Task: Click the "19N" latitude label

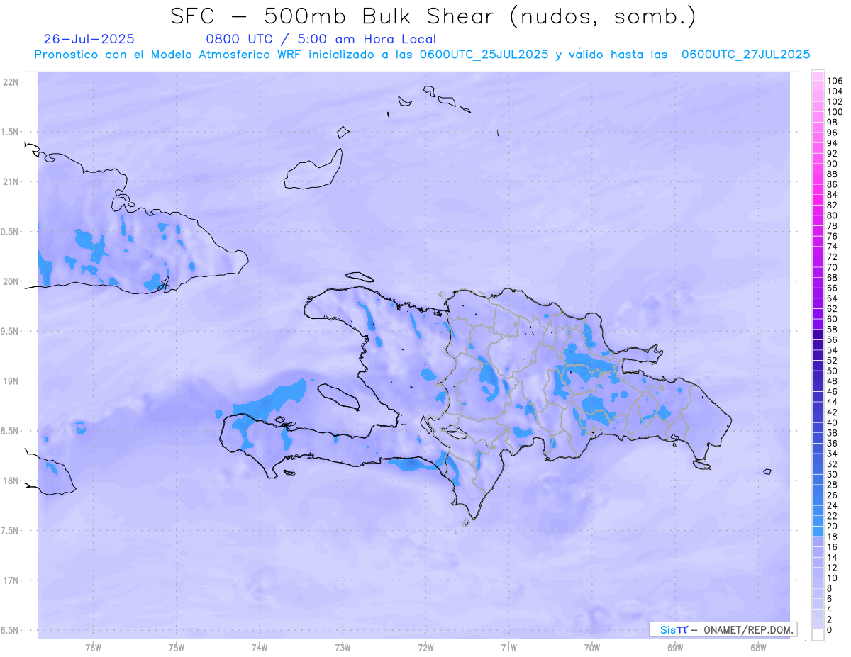Action: (11, 381)
